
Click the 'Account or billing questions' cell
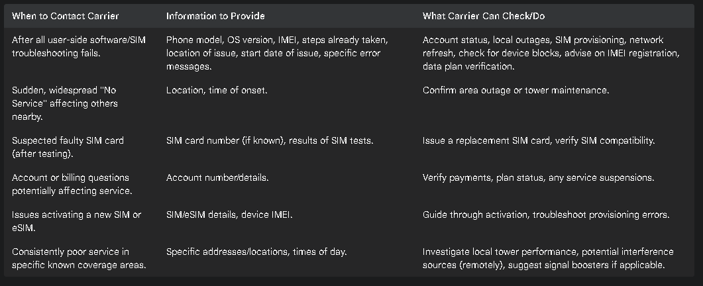click(x=72, y=184)
